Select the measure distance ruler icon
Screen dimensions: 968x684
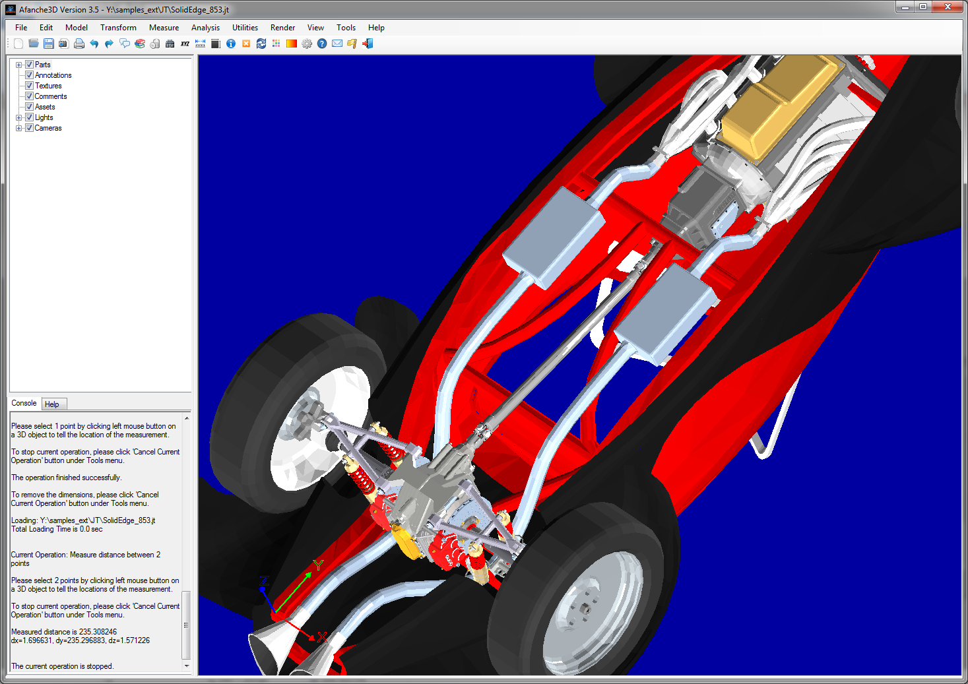(200, 44)
